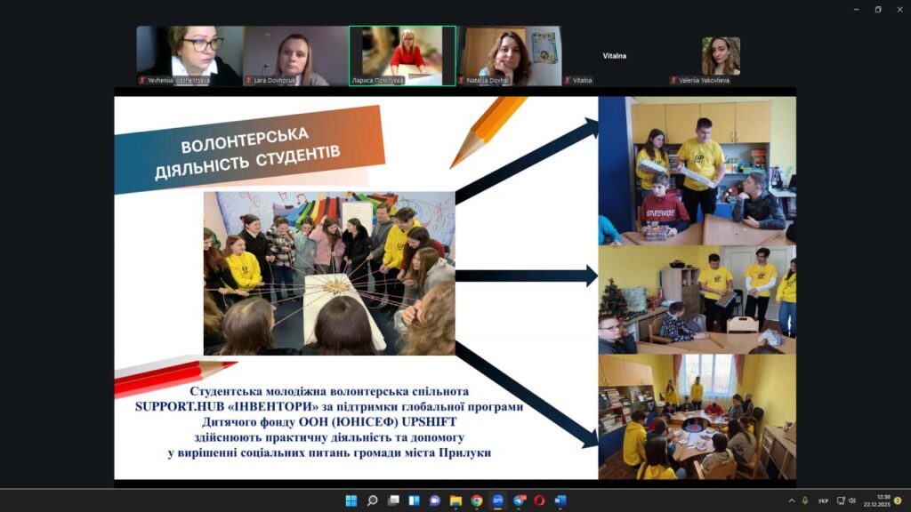Click the Windows Start button
The width and height of the screenshot is (911, 512).
click(351, 500)
